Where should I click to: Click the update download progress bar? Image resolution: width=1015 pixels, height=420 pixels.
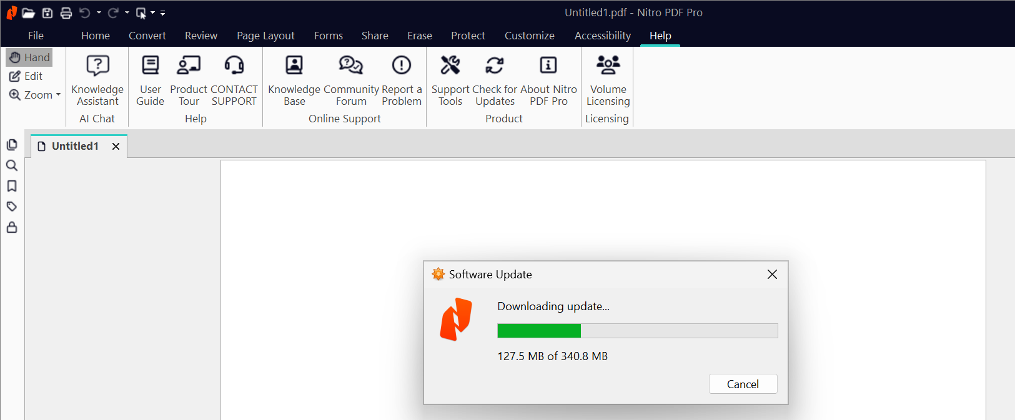[638, 331]
